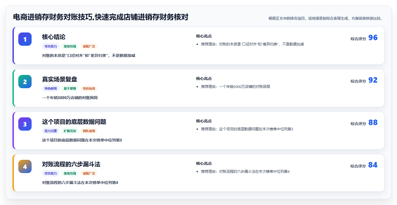Select the bold description ending 位列第3
Image resolution: width=397 pixels, height=205 pixels.
(x=82, y=140)
